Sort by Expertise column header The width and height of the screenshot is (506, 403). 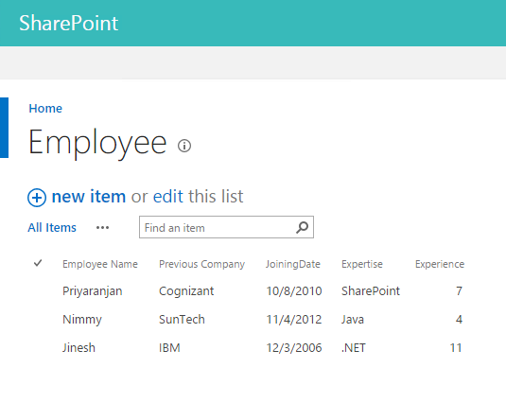362,264
